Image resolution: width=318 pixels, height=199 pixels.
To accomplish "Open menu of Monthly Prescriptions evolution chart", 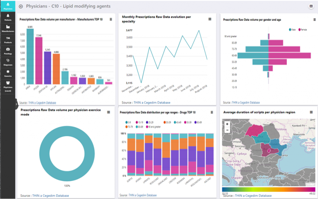I will 210,19.
